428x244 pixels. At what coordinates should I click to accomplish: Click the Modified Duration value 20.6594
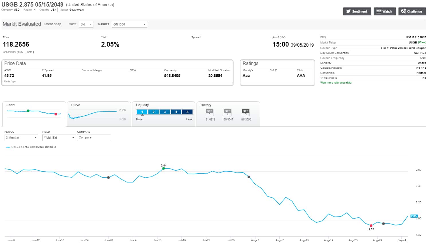[x=215, y=76]
